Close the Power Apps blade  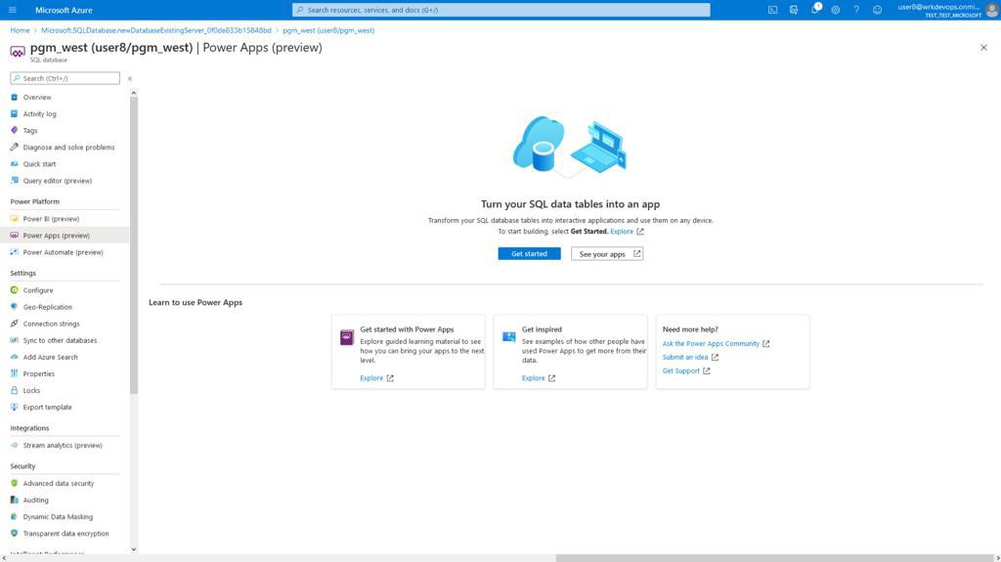click(x=983, y=47)
